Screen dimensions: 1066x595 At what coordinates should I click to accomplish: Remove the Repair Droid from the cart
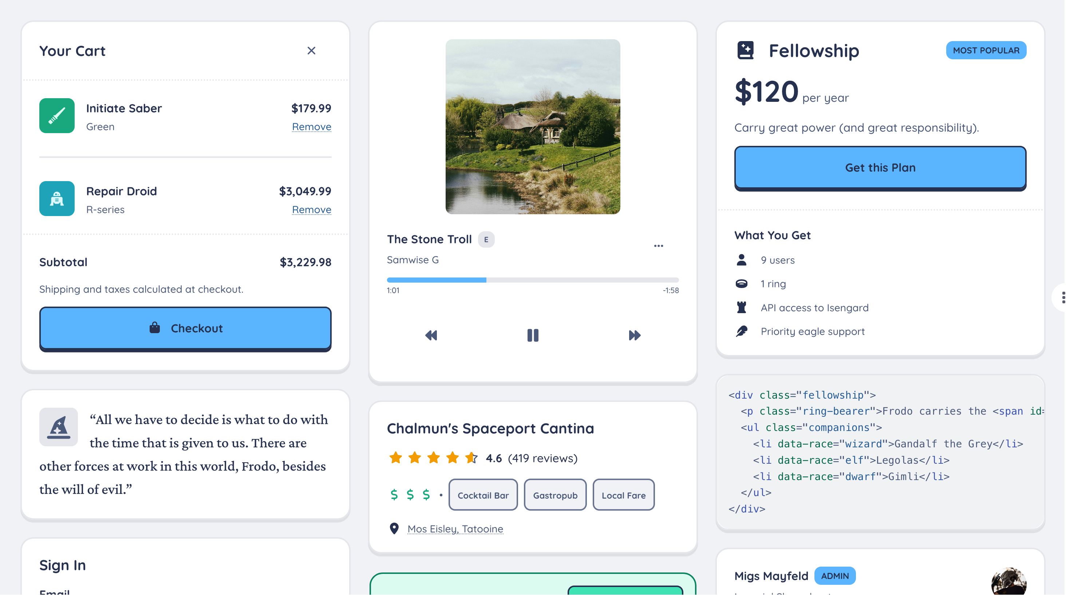click(x=312, y=209)
